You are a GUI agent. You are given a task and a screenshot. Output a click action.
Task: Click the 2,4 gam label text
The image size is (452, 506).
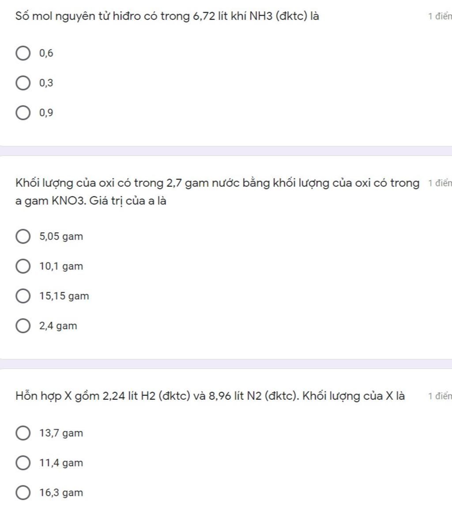[58, 326]
